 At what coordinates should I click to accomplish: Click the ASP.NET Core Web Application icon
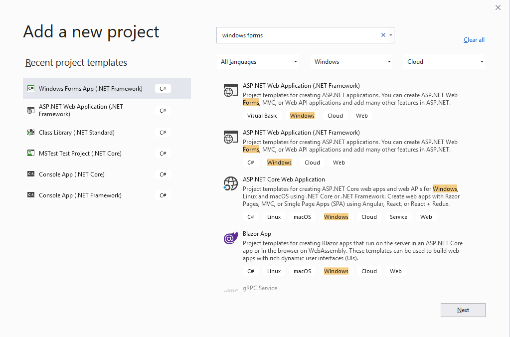tap(230, 183)
